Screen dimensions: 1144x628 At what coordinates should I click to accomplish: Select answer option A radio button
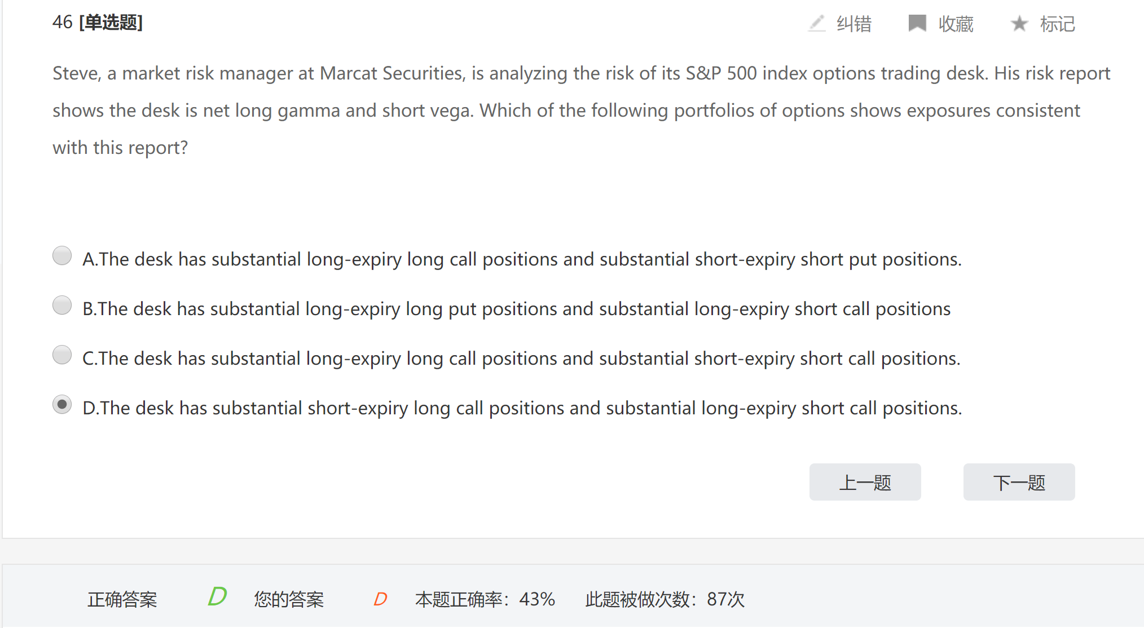(62, 256)
